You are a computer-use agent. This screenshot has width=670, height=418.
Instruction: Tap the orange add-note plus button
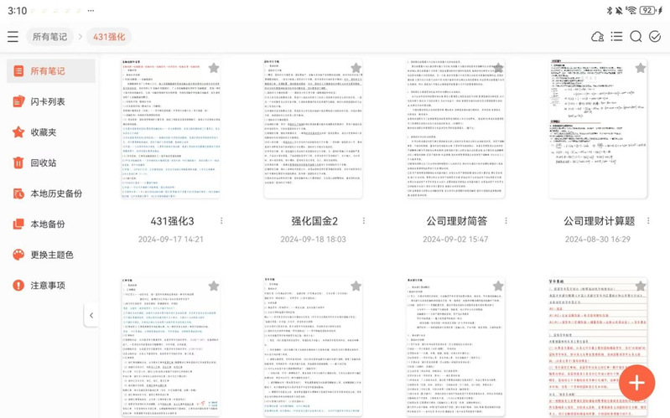[636, 383]
